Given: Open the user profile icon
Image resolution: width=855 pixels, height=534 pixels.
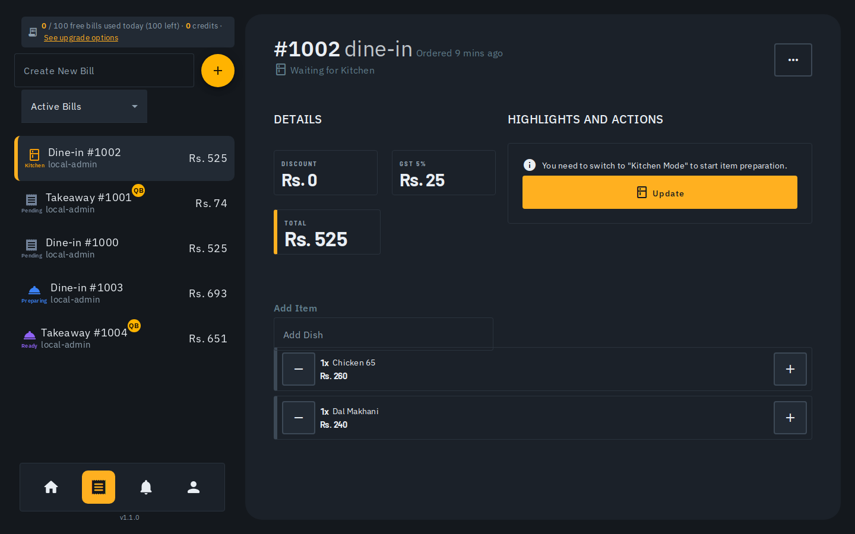Looking at the screenshot, I should [x=194, y=487].
